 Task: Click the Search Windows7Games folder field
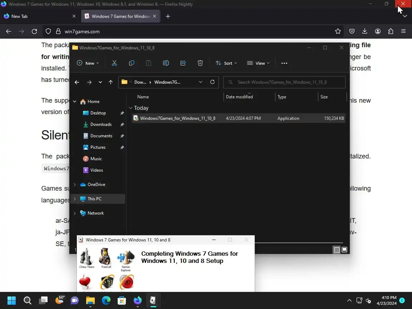pos(284,82)
